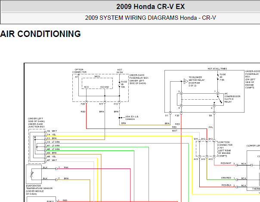Click the 'RED/BLK' wire label
The image size is (260, 202).
[x=226, y=185]
